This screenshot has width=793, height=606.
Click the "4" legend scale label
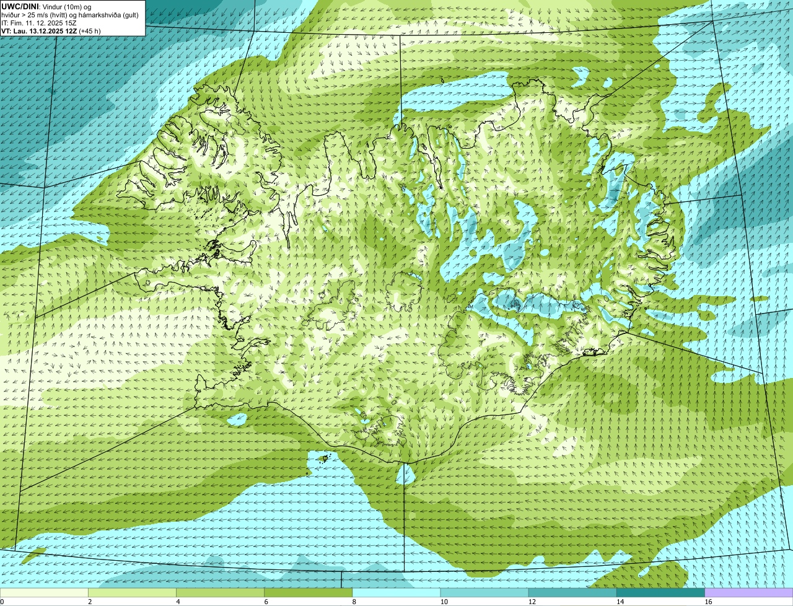[x=178, y=602]
